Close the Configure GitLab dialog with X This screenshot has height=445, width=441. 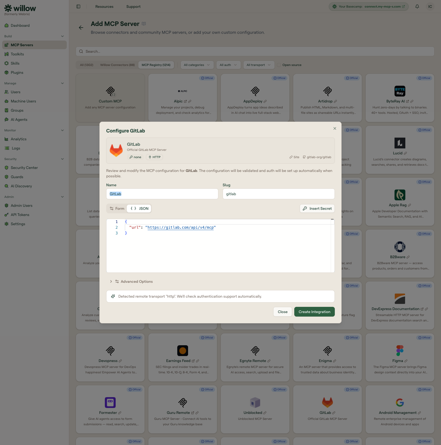pos(335,128)
